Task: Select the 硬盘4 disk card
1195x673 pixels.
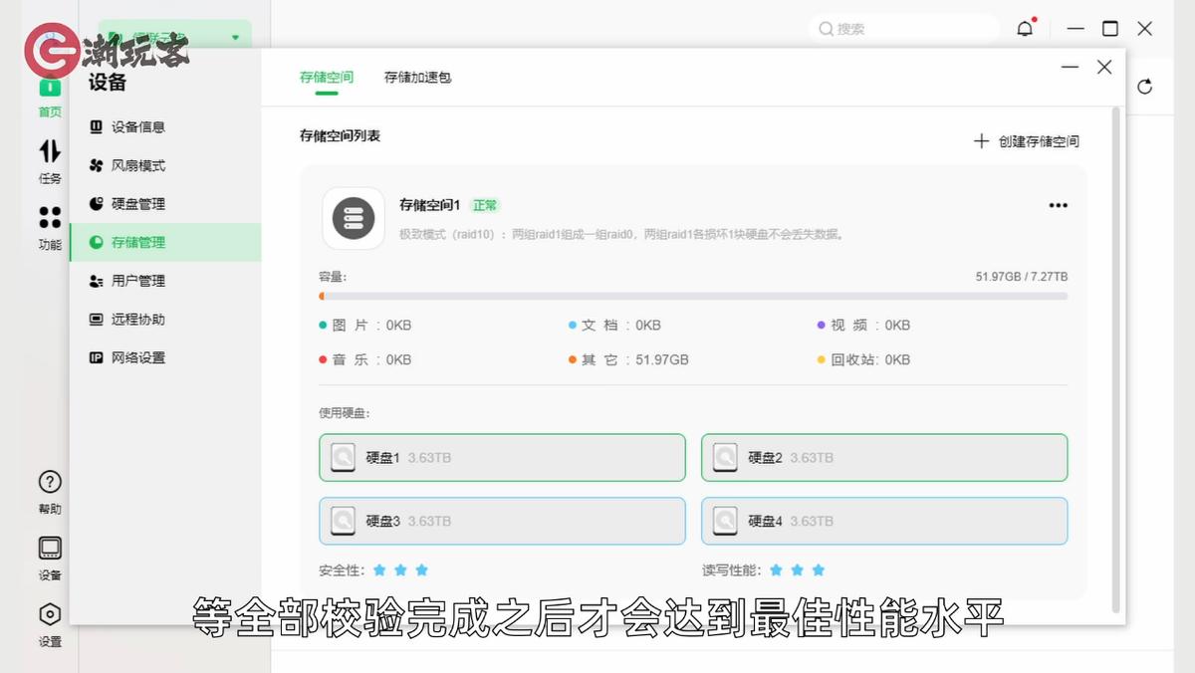Action: [884, 521]
